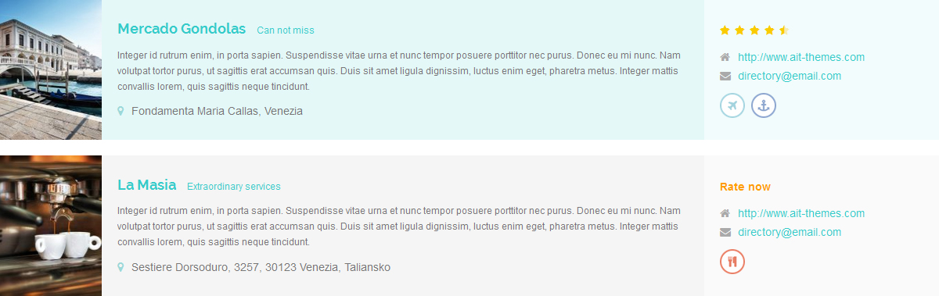Click envelope icon beside Mercado Gondolas email
This screenshot has width=939, height=296.
point(725,76)
